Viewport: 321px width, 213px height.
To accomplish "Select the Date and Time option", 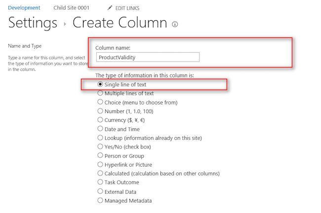I will (101, 129).
